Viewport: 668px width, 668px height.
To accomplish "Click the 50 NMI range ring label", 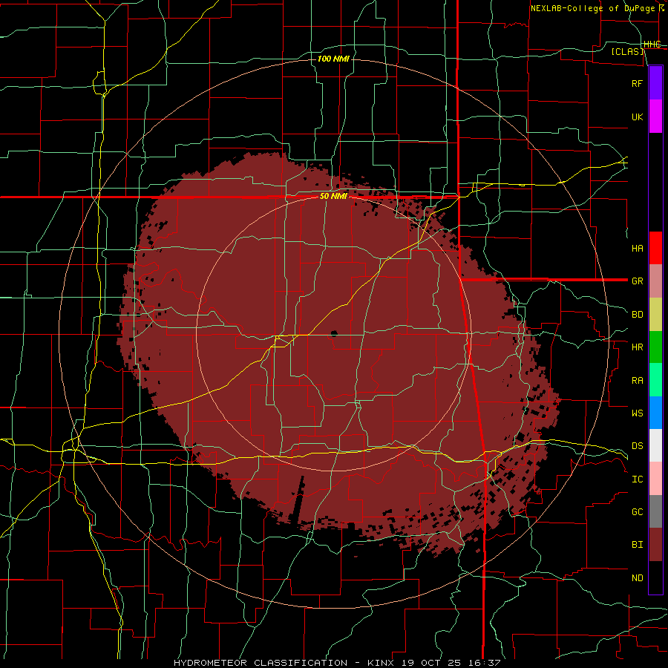I will pos(333,196).
